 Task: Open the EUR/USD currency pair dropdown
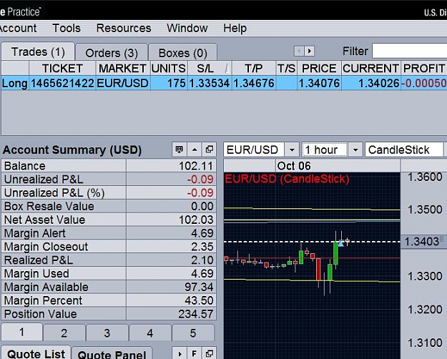(292, 149)
